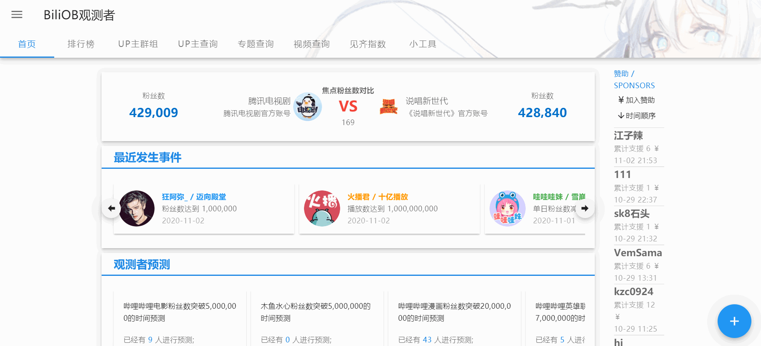Open 说唱新世代 logo avatar
This screenshot has height=346, width=761.
click(x=388, y=107)
